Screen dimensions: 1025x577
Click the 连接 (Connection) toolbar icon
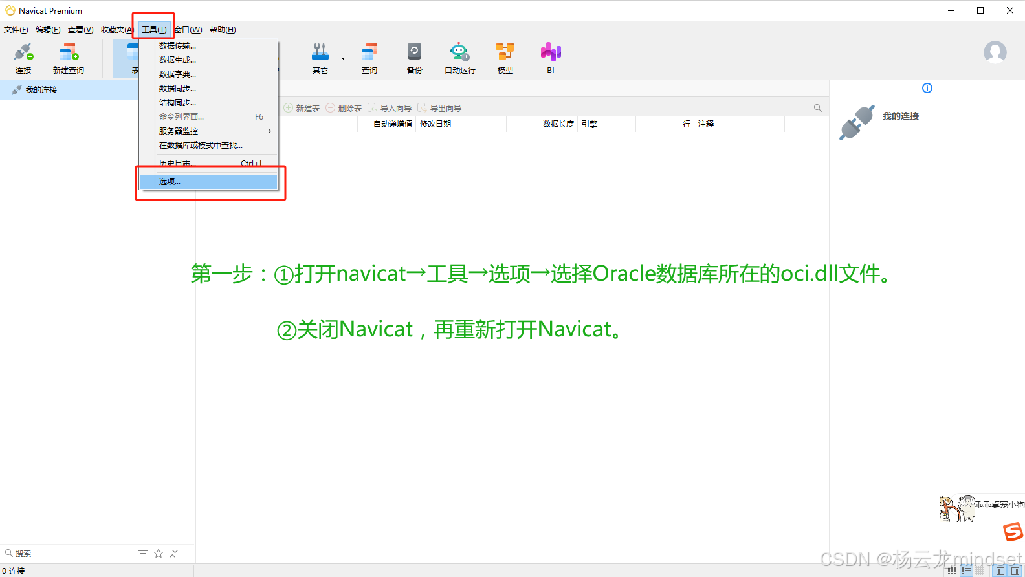(x=23, y=58)
